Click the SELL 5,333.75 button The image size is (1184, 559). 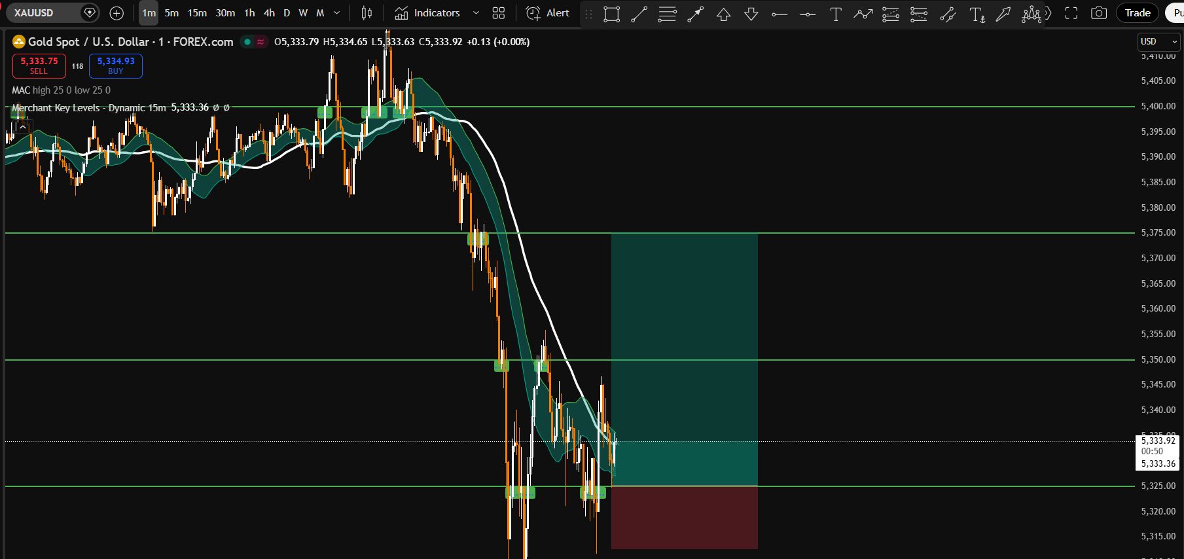[x=39, y=65]
